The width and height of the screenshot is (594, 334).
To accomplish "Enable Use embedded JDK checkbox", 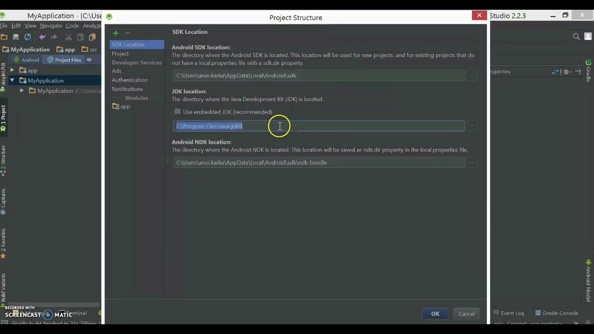I will [x=177, y=112].
